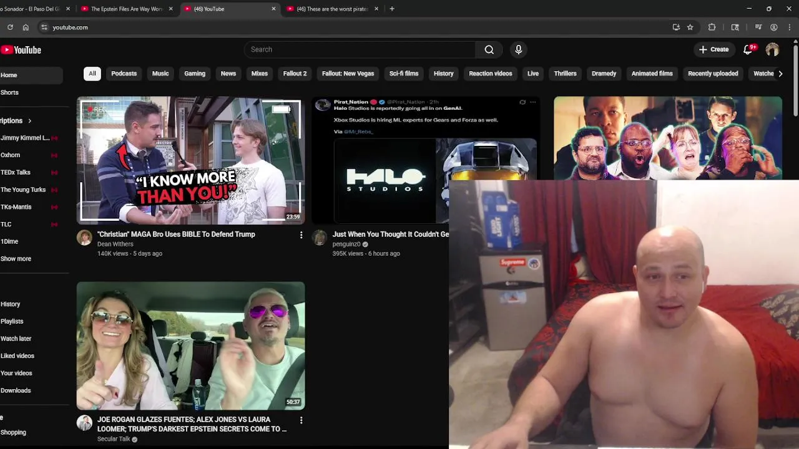Click the search magnifier button
799x449 pixels.
click(489, 50)
